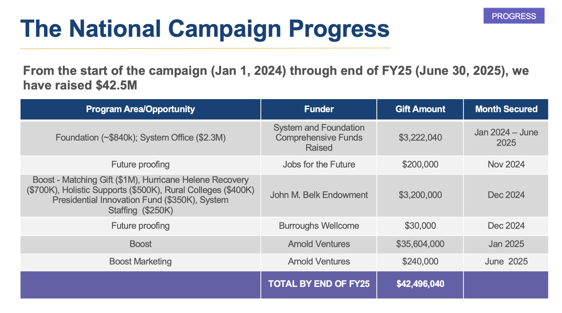
Task: Click the Month Secured column header
Action: click(x=506, y=109)
